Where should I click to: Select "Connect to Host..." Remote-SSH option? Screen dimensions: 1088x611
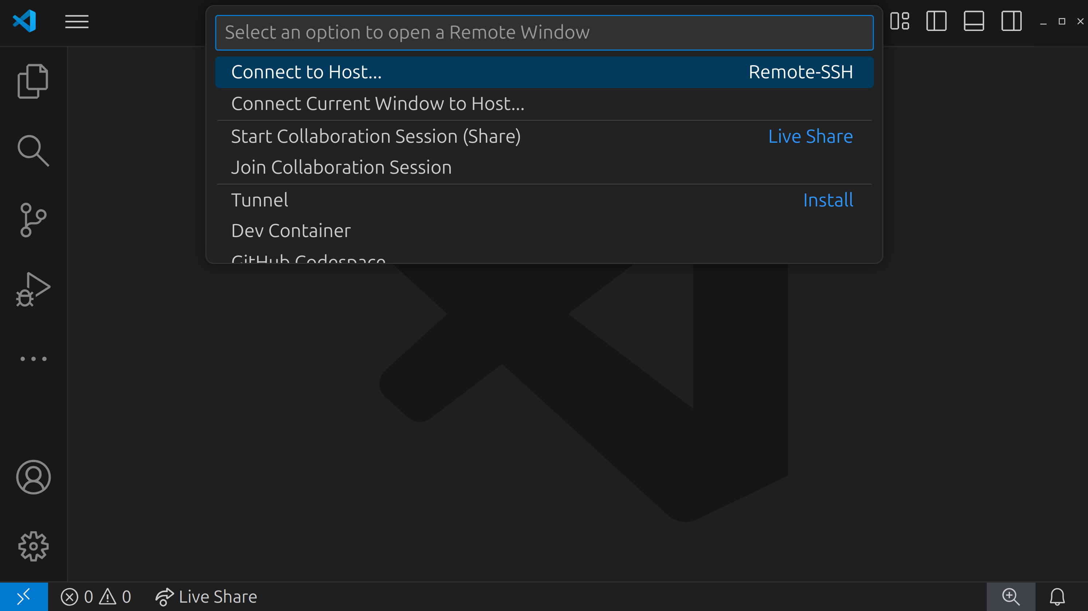click(x=544, y=72)
